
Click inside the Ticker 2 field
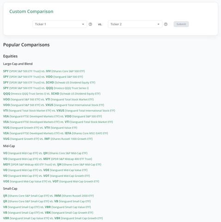tap(135, 24)
